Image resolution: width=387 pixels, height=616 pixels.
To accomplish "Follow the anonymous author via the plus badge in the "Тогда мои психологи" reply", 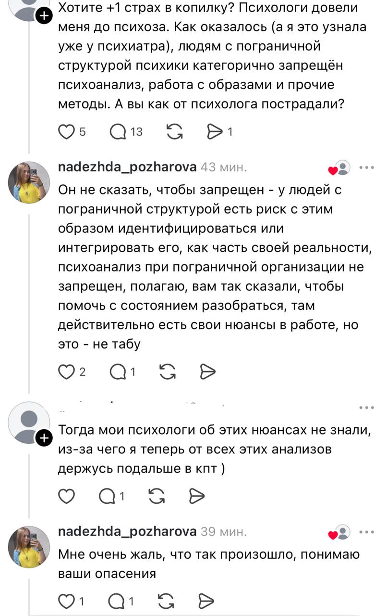I will pos(44,438).
